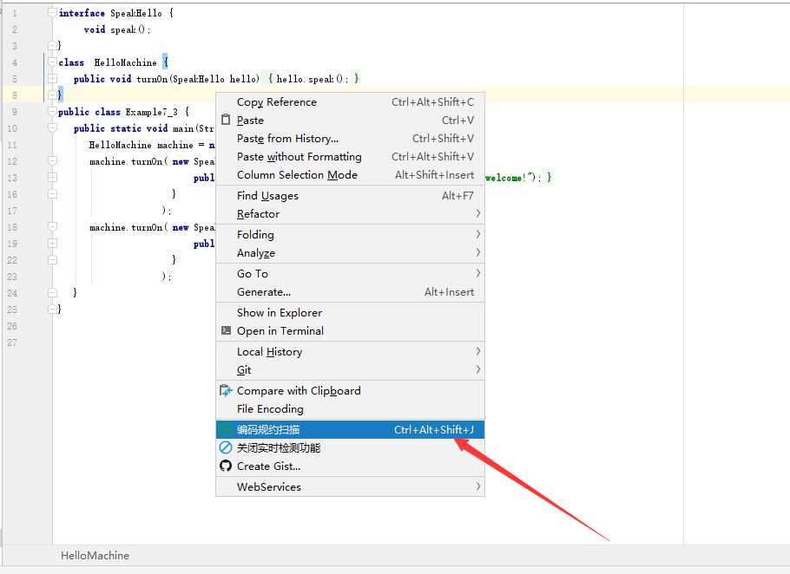Expand the Git submenu arrow

point(477,369)
